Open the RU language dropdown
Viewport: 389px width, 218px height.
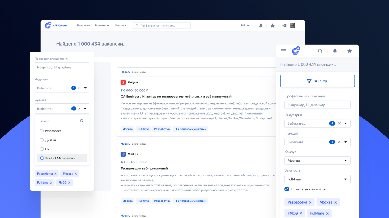tap(245, 26)
